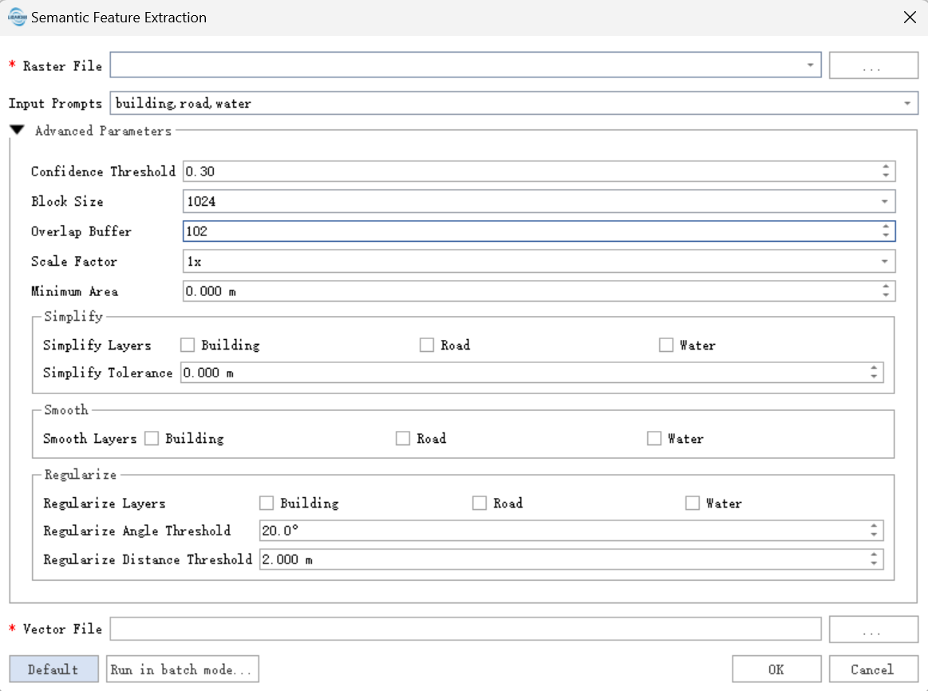Click the application logo icon in title bar

(18, 18)
